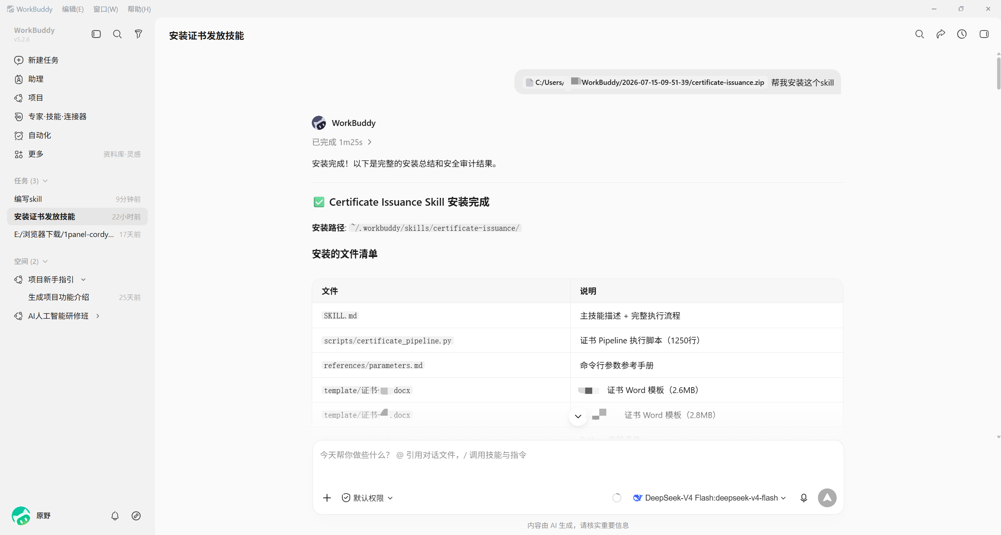Open 专家·技能·连接器 section
This screenshot has width=1001, height=535.
tap(77, 117)
